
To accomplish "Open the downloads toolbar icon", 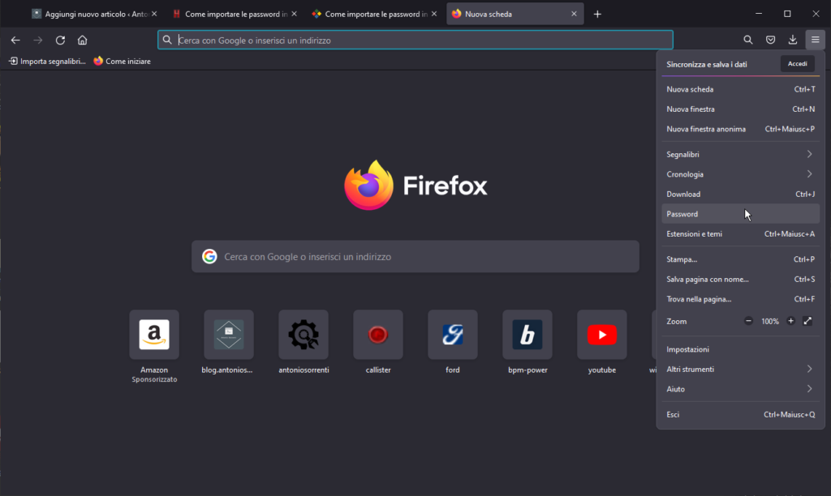I will click(x=793, y=40).
